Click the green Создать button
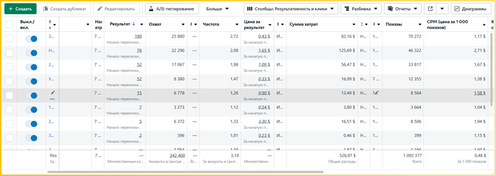 pos(21,9)
